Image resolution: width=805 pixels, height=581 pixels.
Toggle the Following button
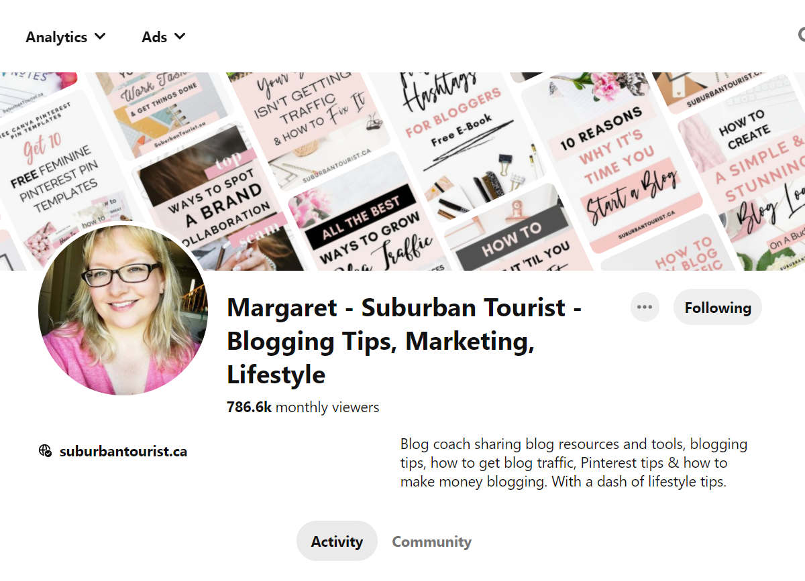point(718,308)
